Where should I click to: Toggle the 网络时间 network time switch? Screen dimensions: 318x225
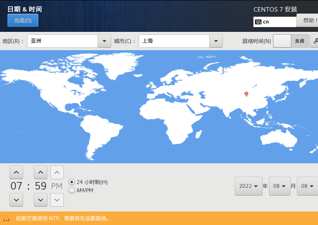tap(291, 41)
